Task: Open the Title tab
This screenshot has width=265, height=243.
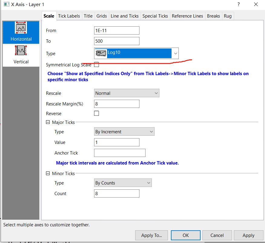Action: point(88,16)
